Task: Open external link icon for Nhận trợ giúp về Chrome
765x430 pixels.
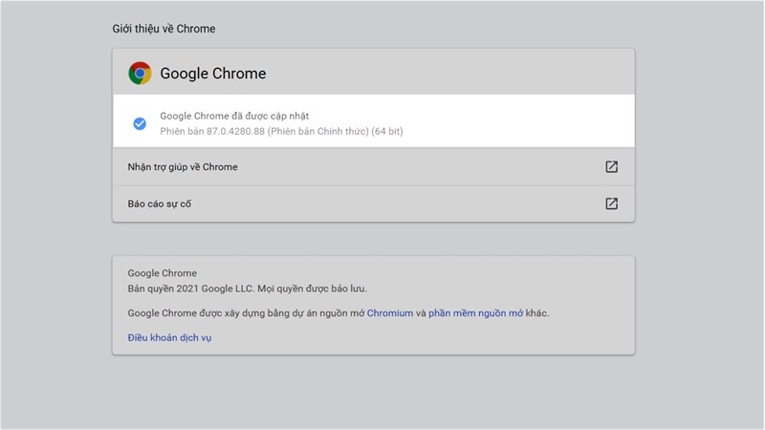Action: point(611,166)
